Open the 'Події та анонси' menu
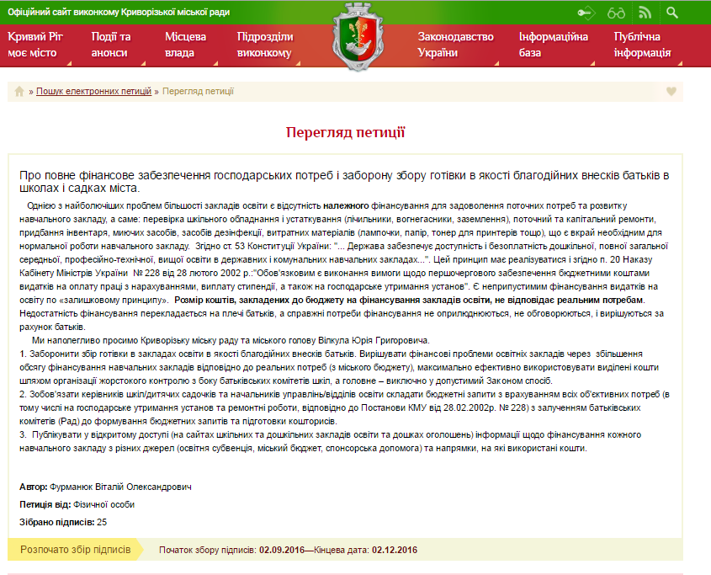 (x=111, y=45)
